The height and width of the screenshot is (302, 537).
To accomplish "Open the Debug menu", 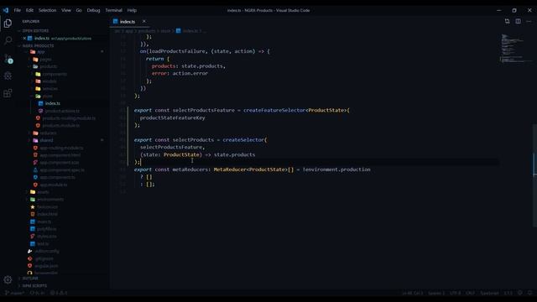I will coord(93,10).
